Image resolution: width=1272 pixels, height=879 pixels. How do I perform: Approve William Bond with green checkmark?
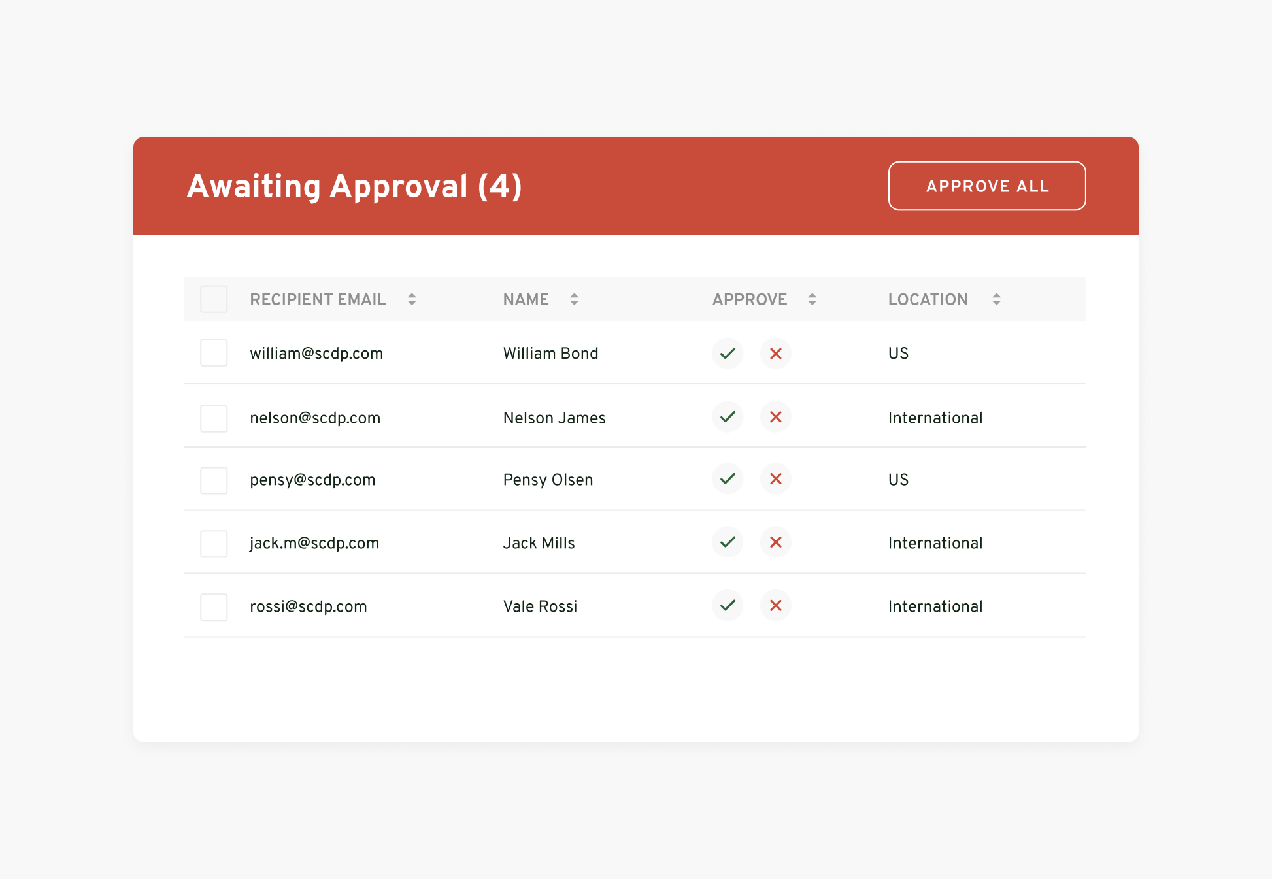(728, 354)
